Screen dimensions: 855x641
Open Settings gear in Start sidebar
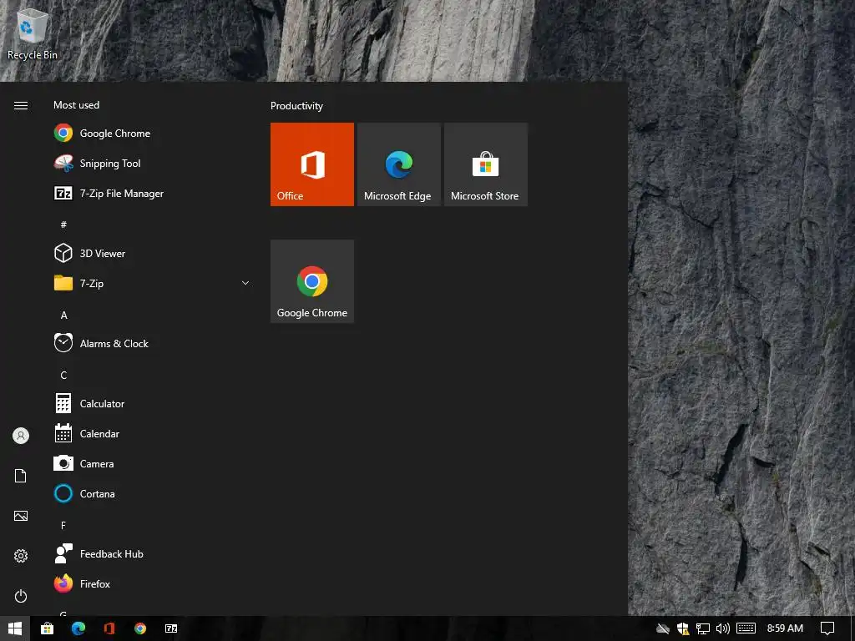pyautogui.click(x=21, y=556)
